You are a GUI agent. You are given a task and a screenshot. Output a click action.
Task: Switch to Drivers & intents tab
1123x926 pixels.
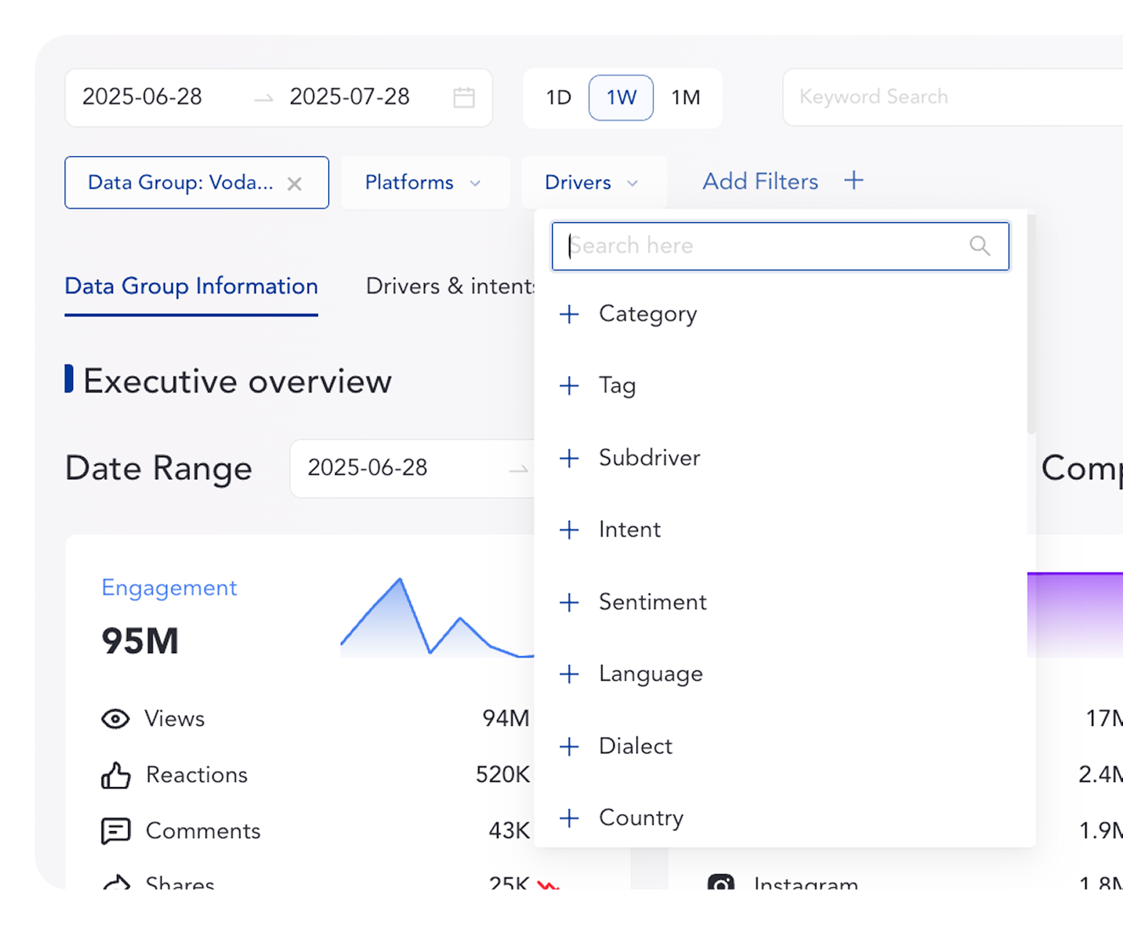(450, 287)
